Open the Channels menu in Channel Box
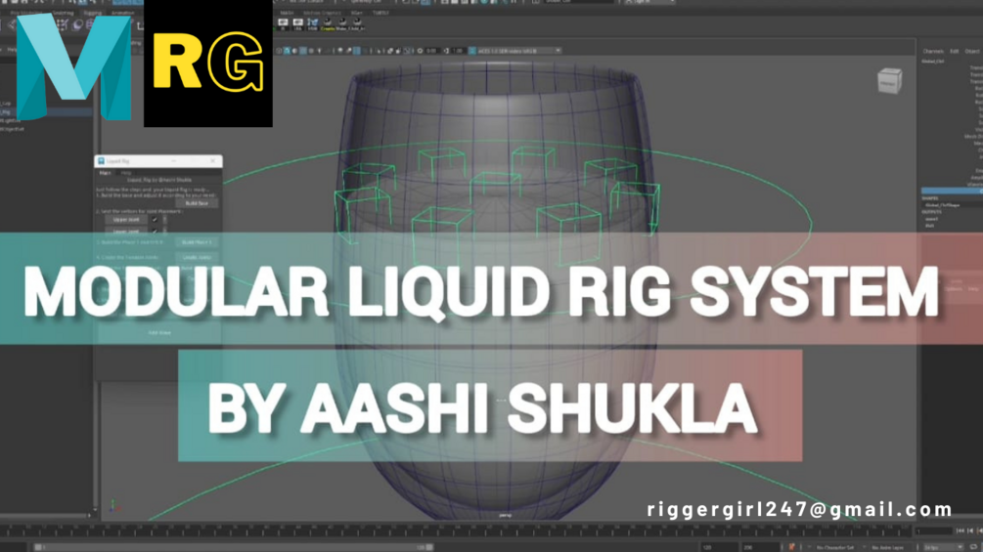The height and width of the screenshot is (552, 983). (x=933, y=52)
